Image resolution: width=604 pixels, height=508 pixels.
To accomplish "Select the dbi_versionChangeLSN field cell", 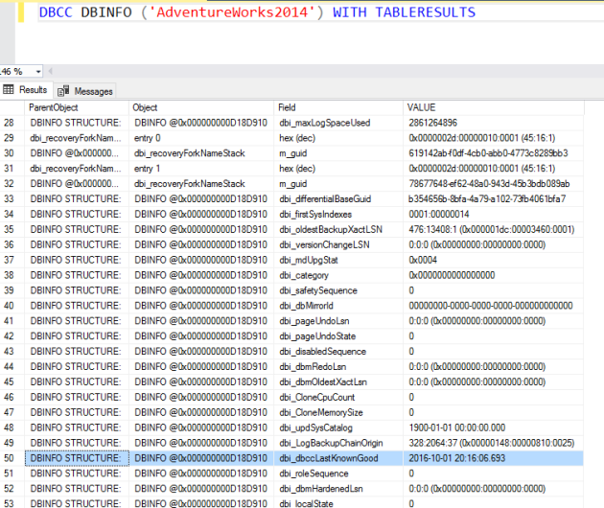I will 338,244.
